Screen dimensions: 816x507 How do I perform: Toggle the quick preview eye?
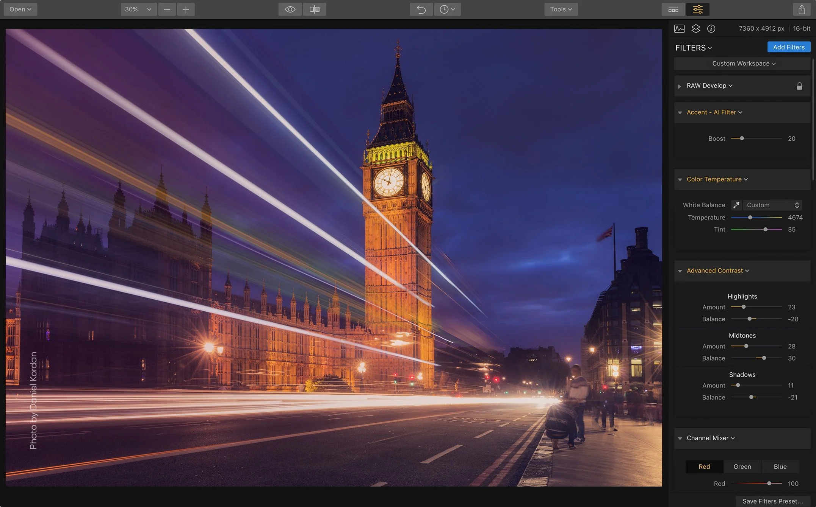click(290, 9)
